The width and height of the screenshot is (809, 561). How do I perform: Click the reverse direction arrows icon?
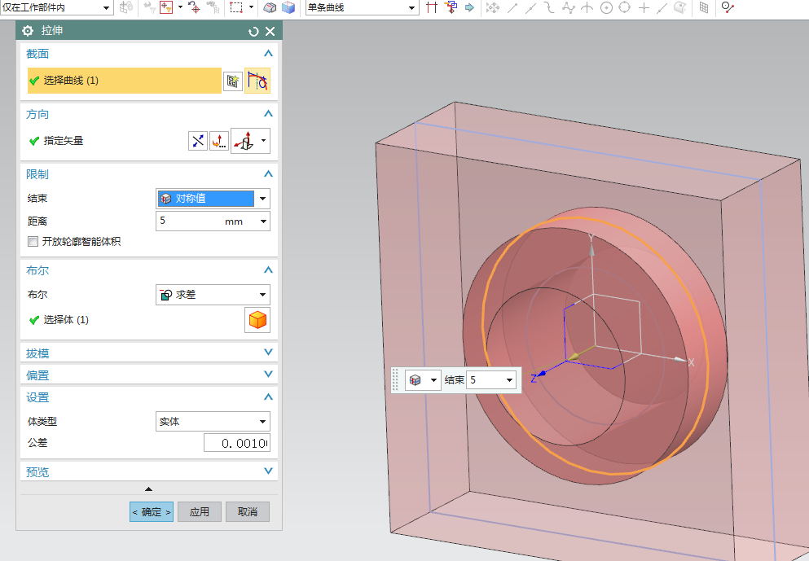coord(198,141)
